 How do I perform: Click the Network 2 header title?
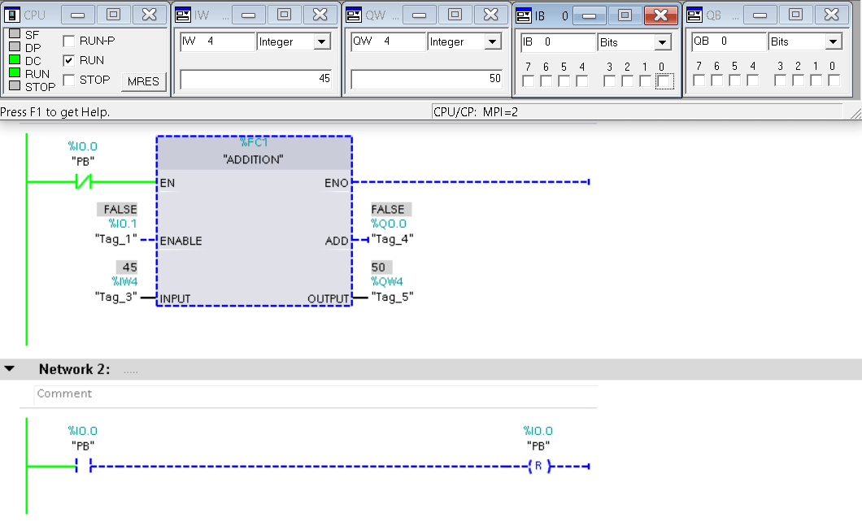coord(74,369)
